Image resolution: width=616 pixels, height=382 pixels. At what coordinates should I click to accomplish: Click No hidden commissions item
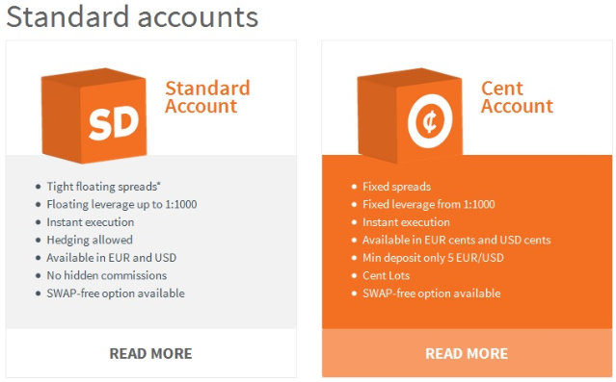pos(107,275)
